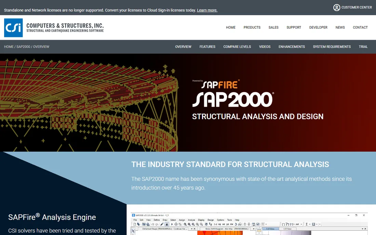Select the SYSTEM REQUIREMENTS tab

332,47
